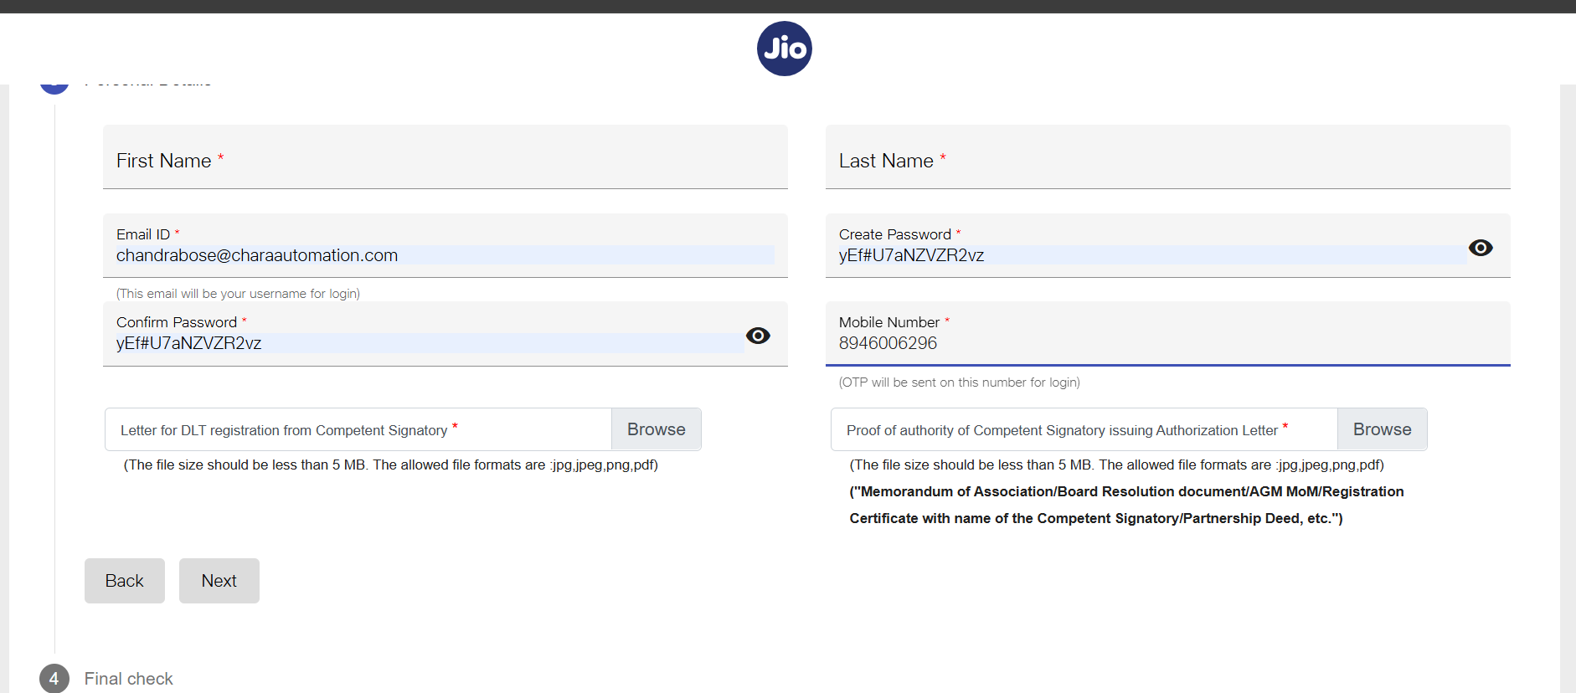Show the Create Password value using eye icon
1576x693 pixels.
(x=1480, y=248)
